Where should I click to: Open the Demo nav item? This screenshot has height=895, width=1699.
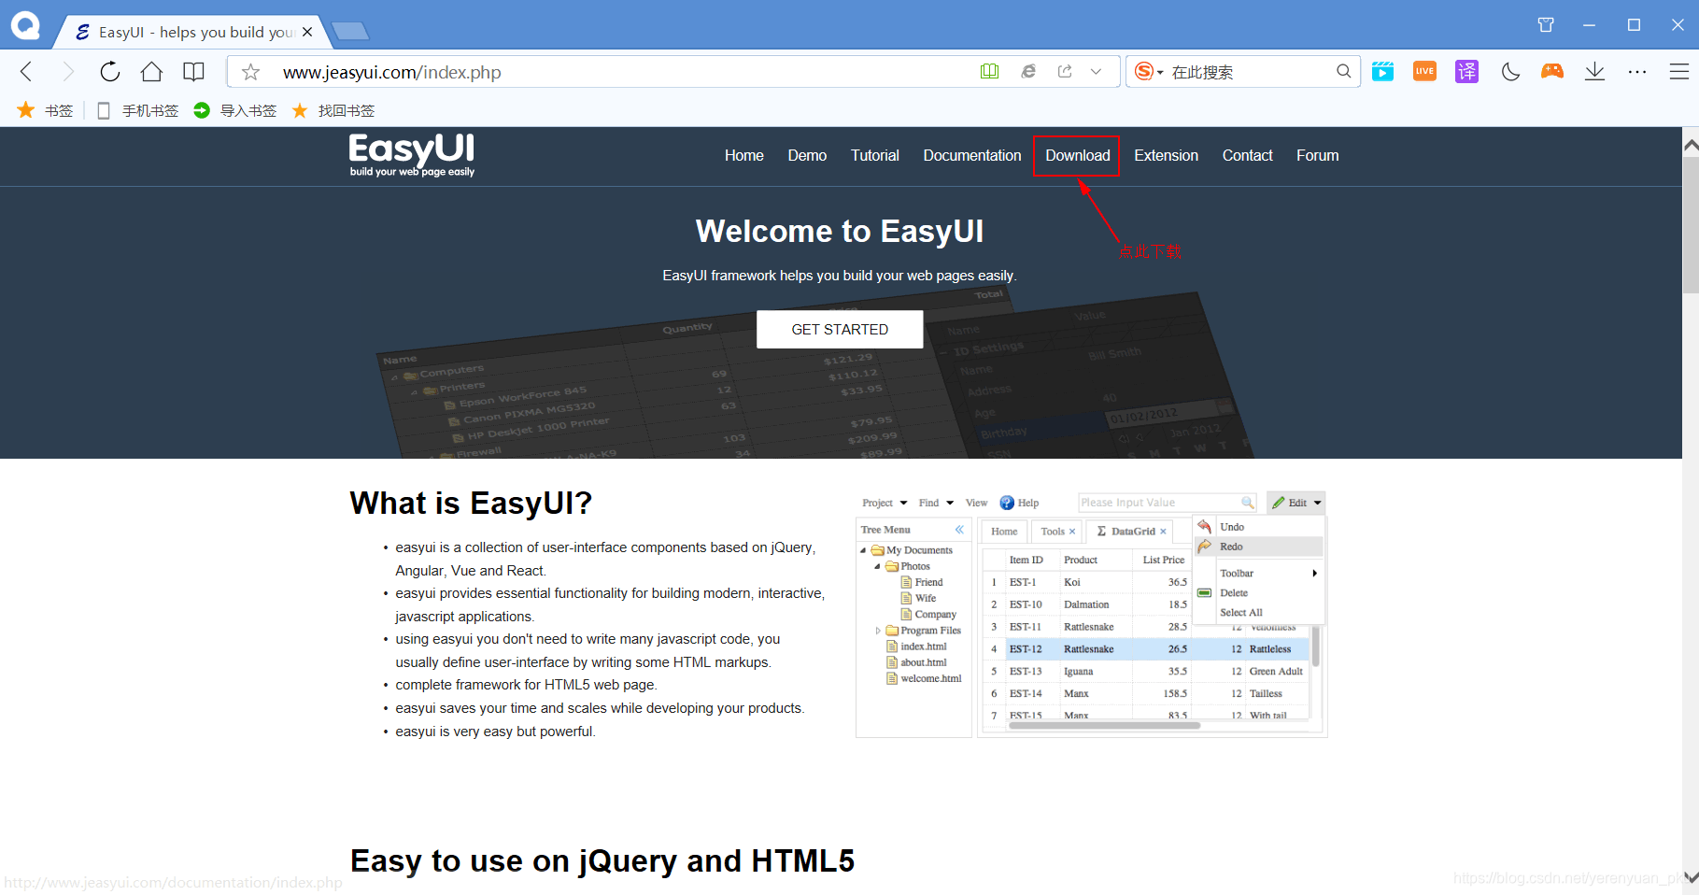click(x=807, y=155)
